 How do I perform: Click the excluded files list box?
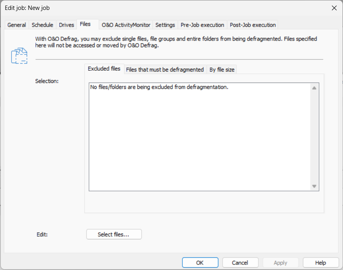coord(204,137)
